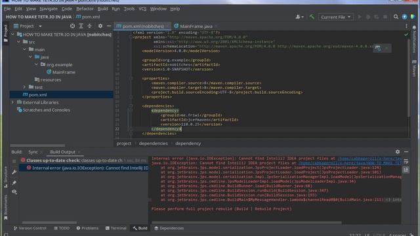Open the Navigate menu
Screen dimensions: 420x236
point(49,9)
